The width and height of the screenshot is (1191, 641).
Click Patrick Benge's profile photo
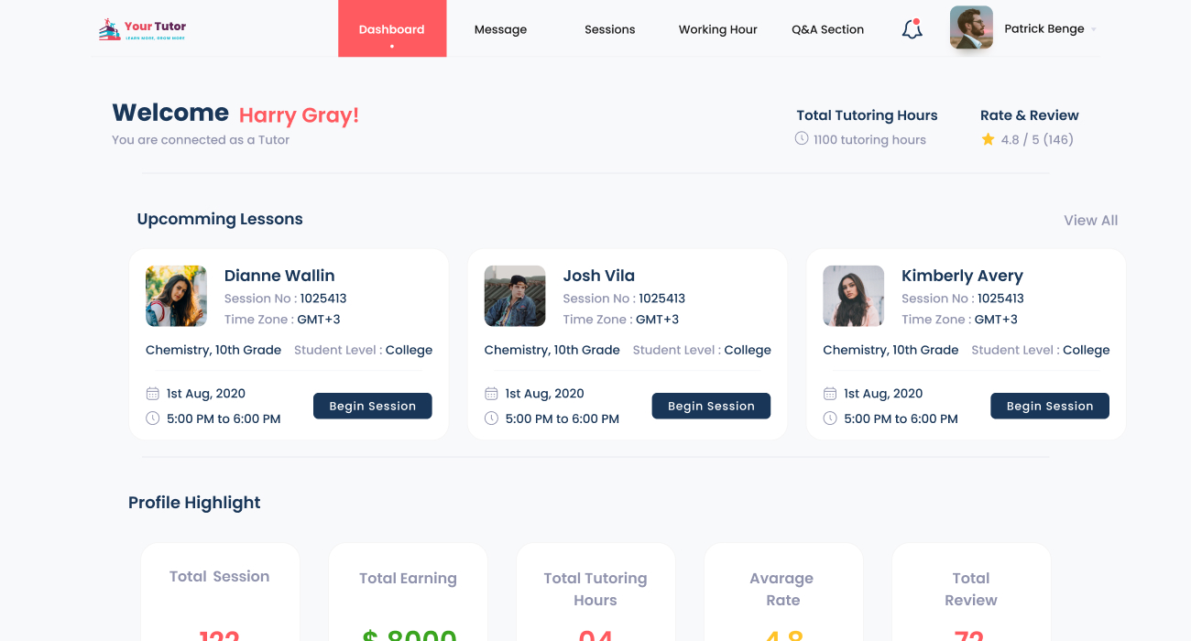(971, 28)
